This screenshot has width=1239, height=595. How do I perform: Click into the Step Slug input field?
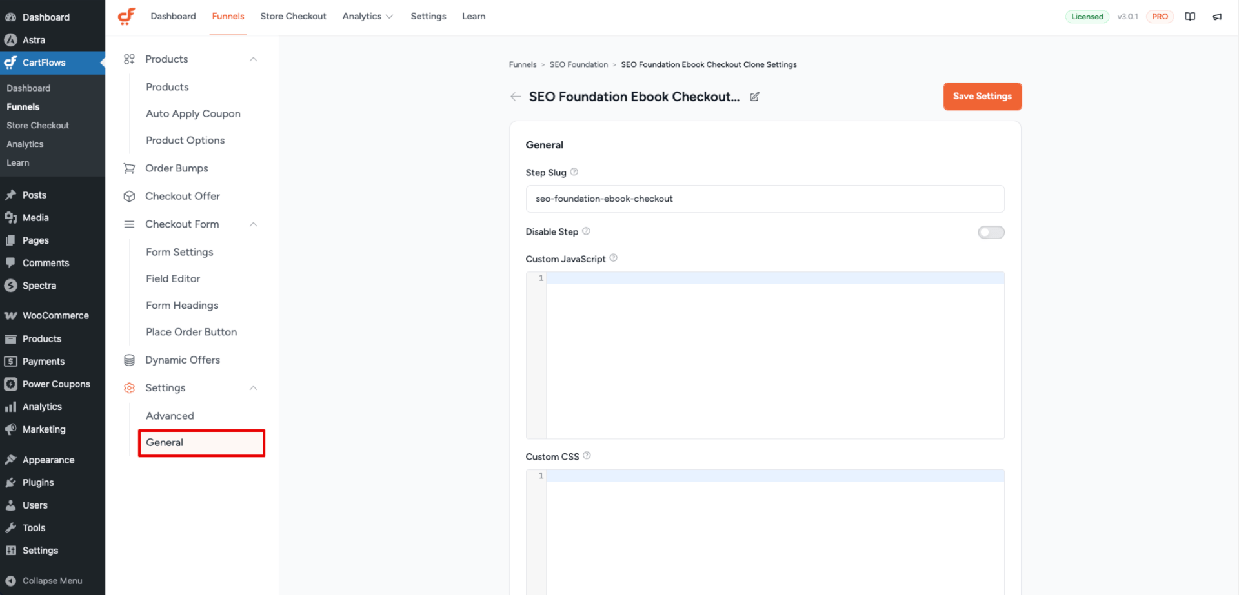point(765,199)
